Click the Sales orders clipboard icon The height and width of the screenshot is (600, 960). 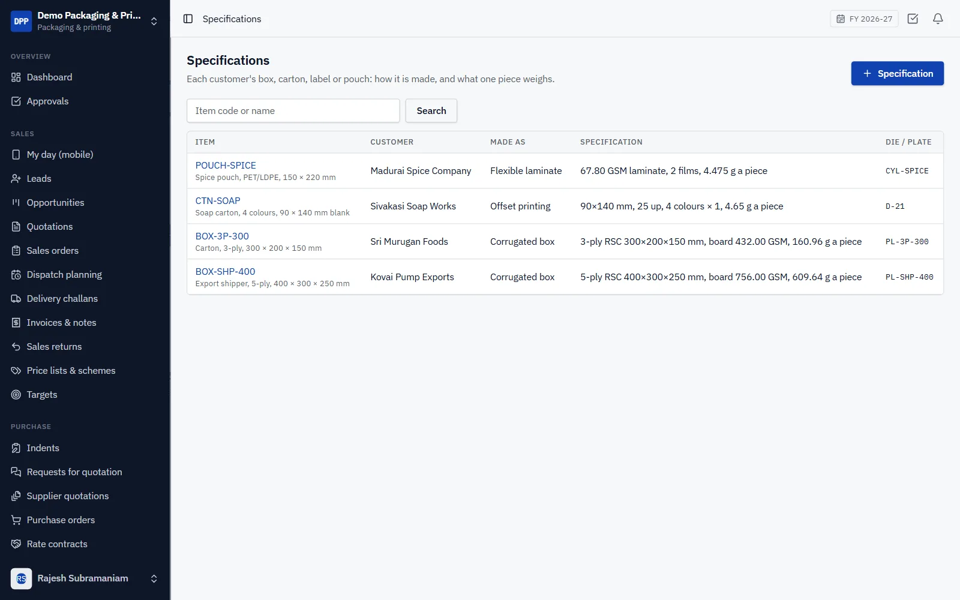(16, 251)
